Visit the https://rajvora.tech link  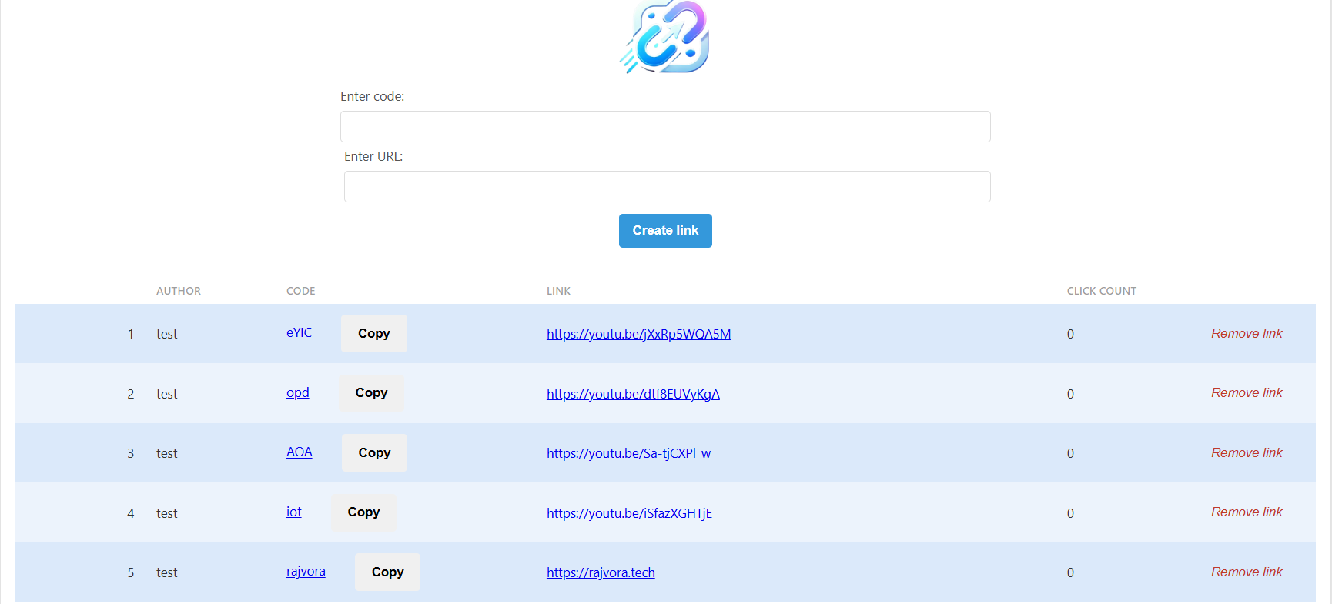pyautogui.click(x=601, y=572)
